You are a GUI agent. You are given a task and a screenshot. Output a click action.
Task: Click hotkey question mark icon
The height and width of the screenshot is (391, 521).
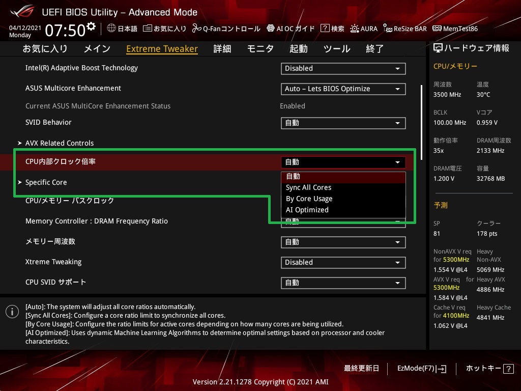pyautogui.click(x=508, y=369)
